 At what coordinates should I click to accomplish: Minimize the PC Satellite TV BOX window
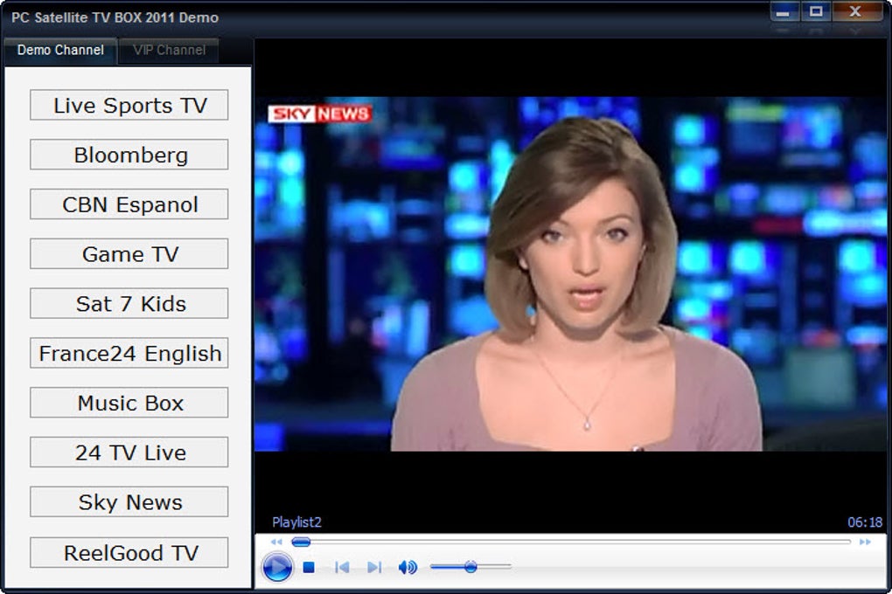pos(784,11)
